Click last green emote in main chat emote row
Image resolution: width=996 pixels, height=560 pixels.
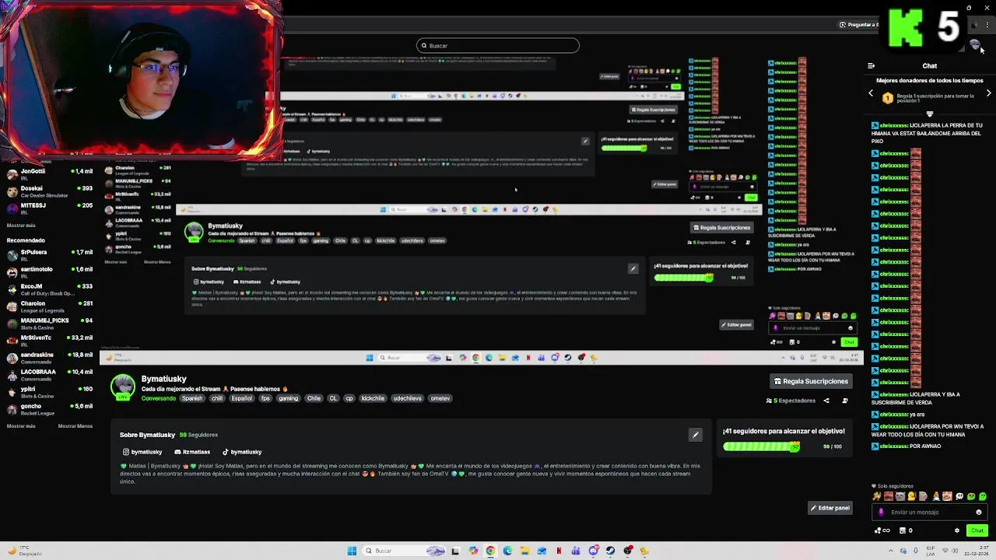pos(983,496)
